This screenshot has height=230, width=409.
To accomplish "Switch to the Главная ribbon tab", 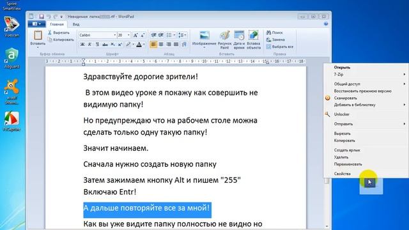I will click(x=57, y=24).
